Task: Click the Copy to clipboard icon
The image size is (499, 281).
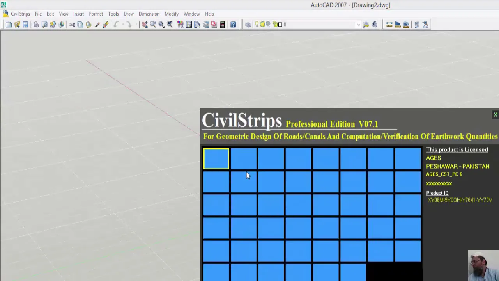Action: [x=80, y=25]
